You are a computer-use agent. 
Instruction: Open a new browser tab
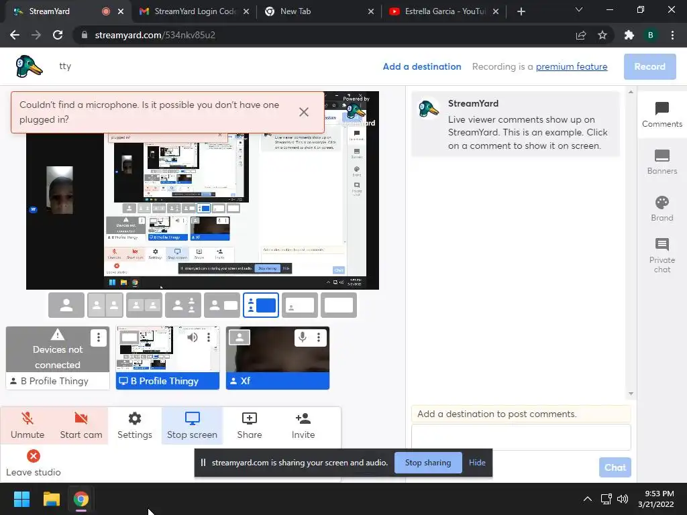[x=521, y=11]
